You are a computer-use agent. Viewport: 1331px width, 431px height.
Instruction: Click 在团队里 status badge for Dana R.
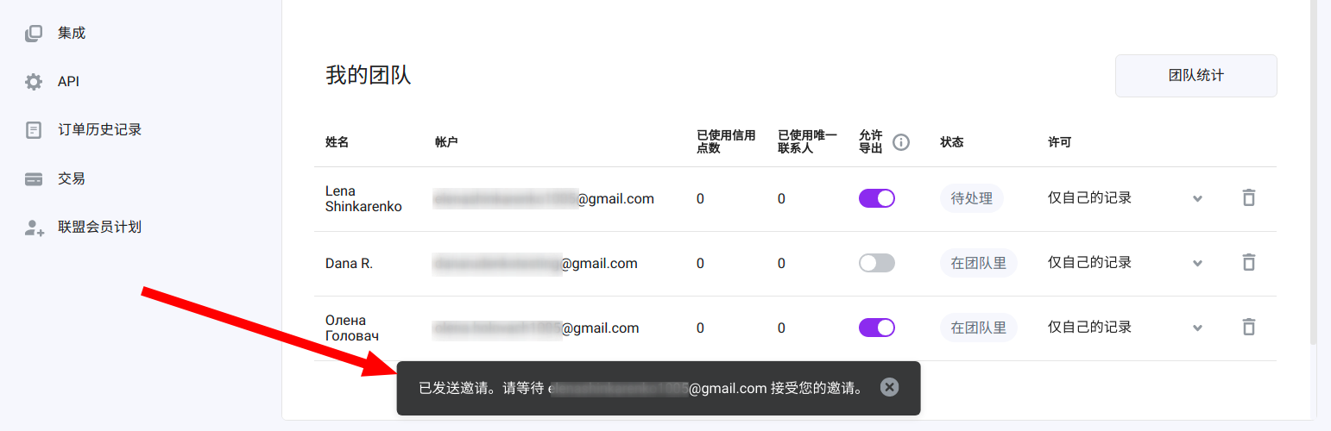pyautogui.click(x=979, y=263)
